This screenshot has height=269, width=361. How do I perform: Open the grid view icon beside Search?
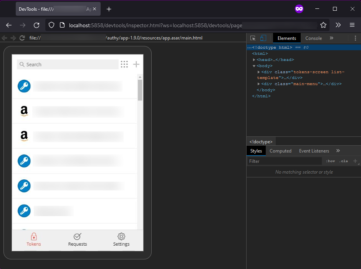pyautogui.click(x=124, y=64)
